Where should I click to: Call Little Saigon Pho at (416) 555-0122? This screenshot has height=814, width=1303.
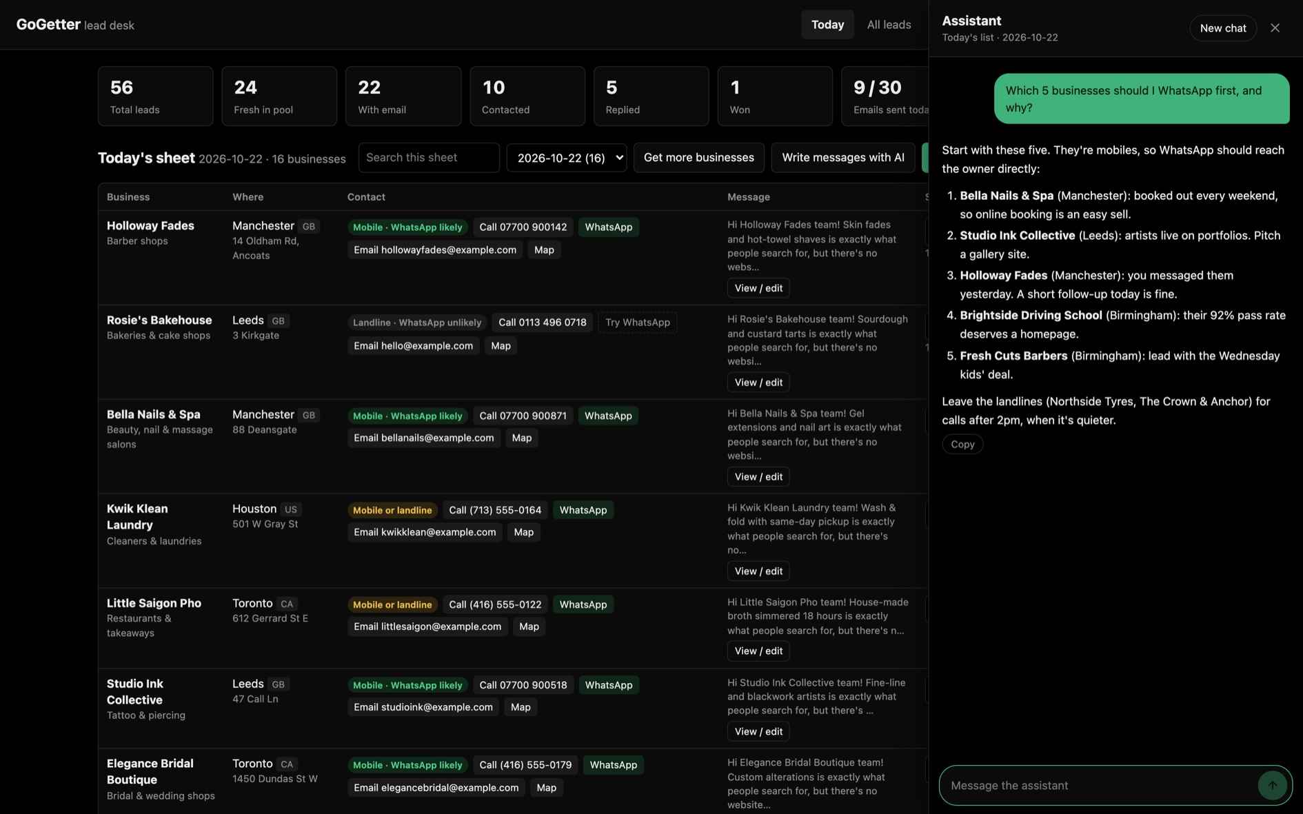tap(495, 605)
